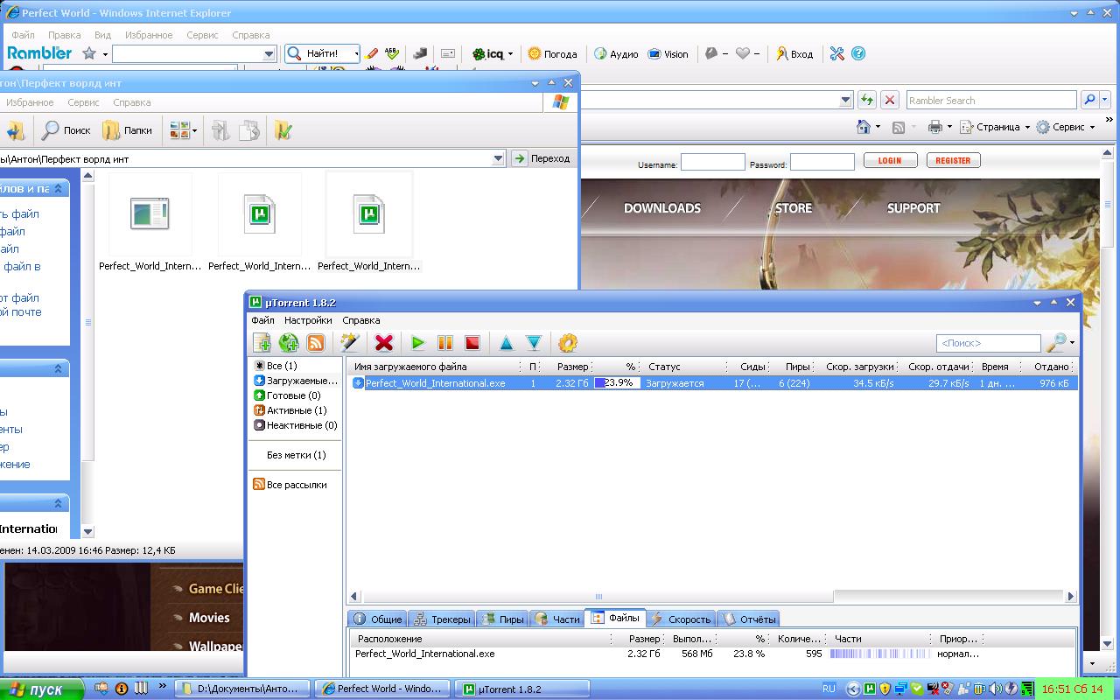Click Погода weather button
Viewport: 1120px width, 700px height.
(552, 53)
